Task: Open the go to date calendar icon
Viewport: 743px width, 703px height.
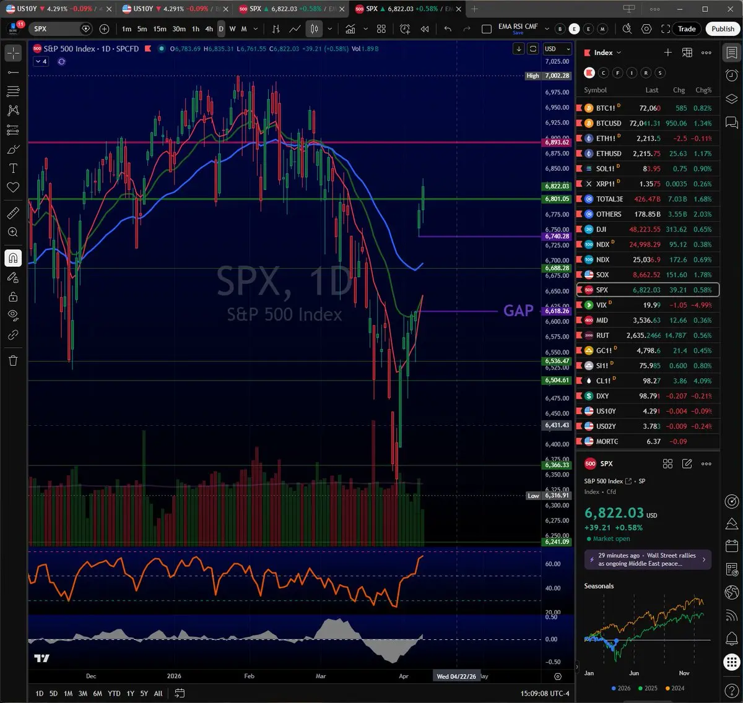Action: pos(180,694)
